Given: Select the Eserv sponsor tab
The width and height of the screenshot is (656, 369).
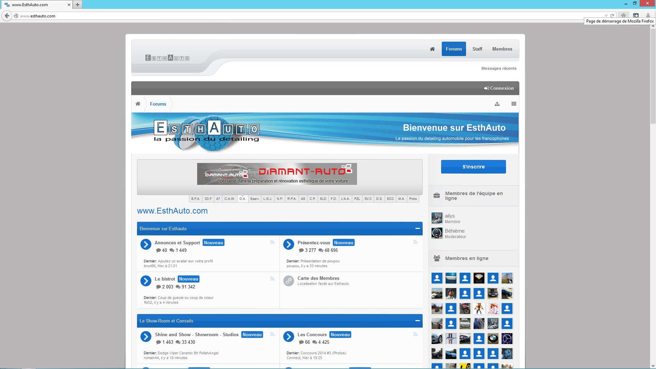Looking at the screenshot, I should (x=255, y=199).
